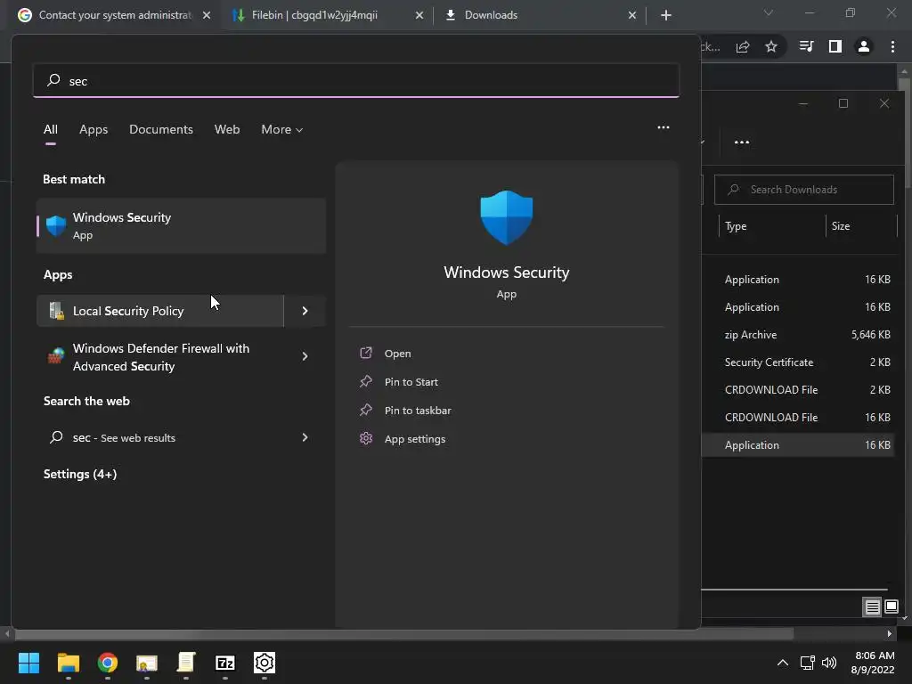
Task: Open Windows Start button on taskbar
Action: click(28, 663)
